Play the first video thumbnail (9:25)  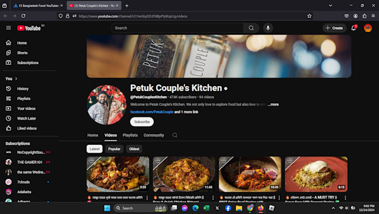(118, 174)
